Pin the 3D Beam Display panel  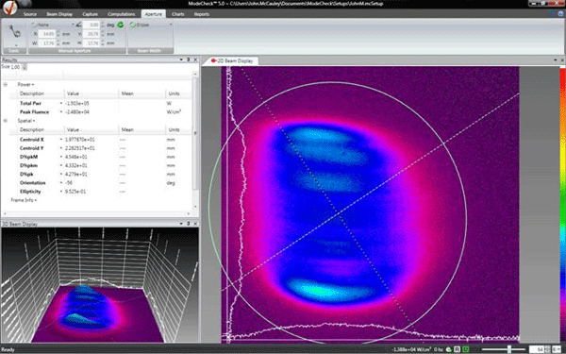point(188,224)
